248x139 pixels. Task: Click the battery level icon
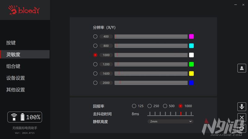point(22,117)
